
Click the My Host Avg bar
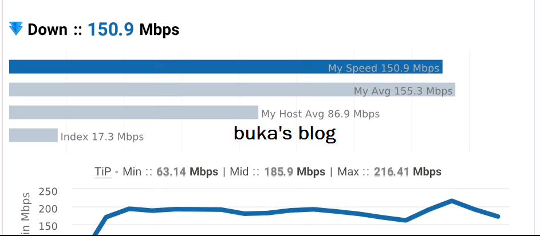click(x=133, y=113)
